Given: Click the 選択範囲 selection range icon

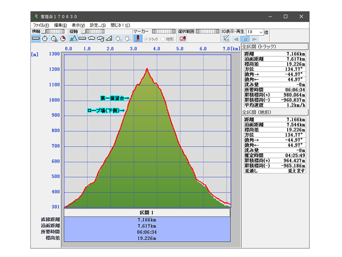Looking at the screenshot, I should coord(182,38).
